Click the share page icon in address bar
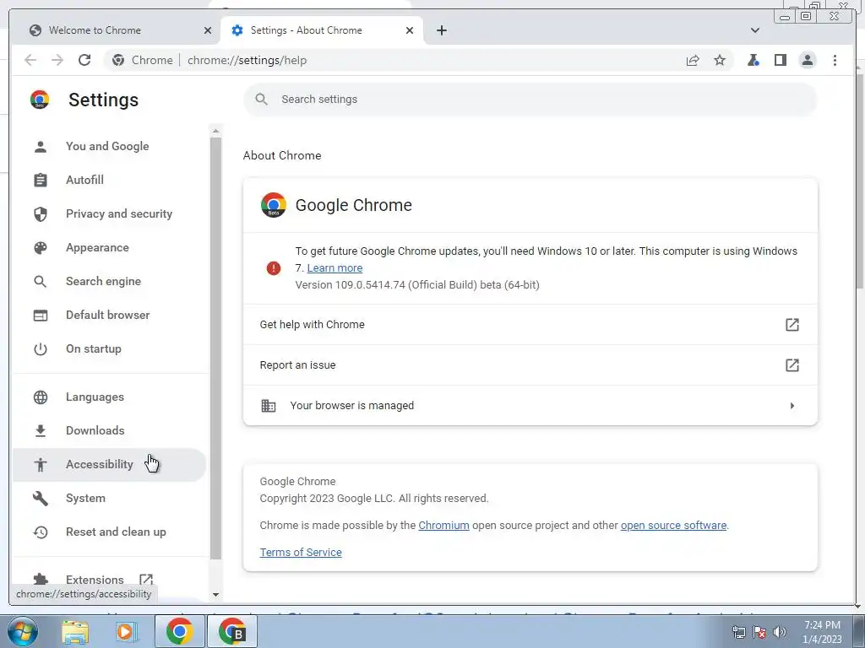 pos(693,60)
